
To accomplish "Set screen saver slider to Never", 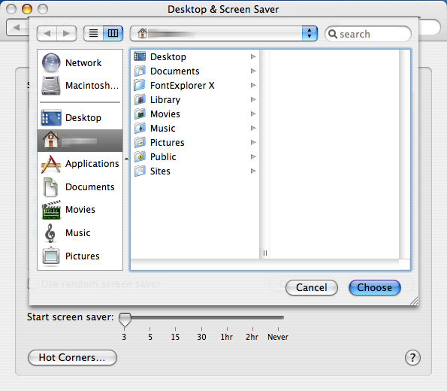I will (278, 317).
